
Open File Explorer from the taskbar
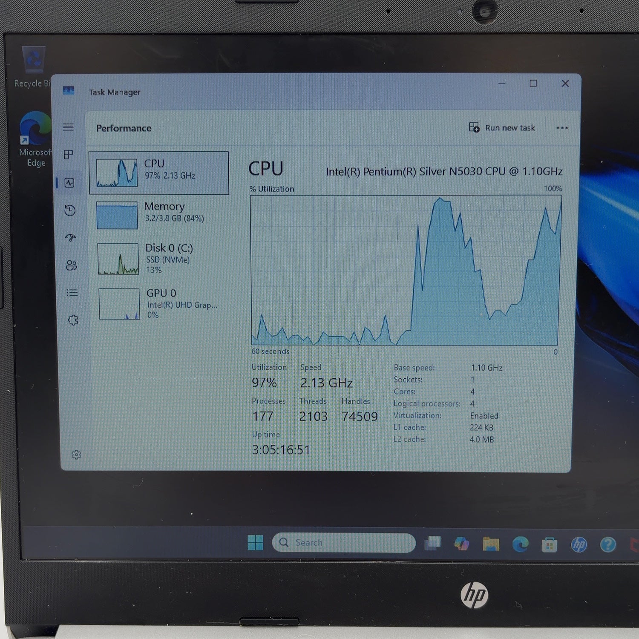coord(491,544)
